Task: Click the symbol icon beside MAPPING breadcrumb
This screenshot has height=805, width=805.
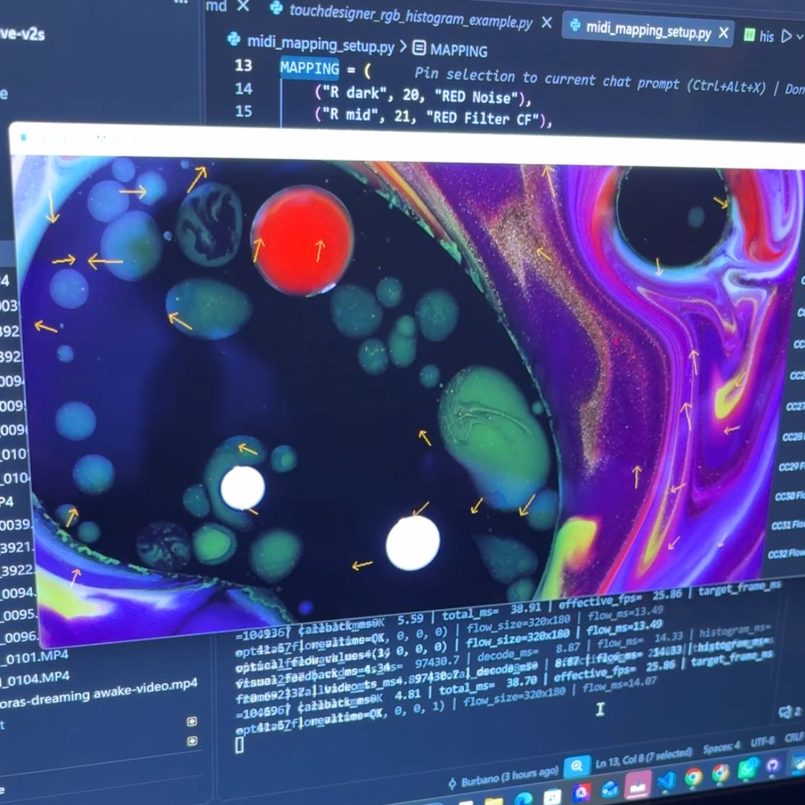Action: (x=419, y=48)
